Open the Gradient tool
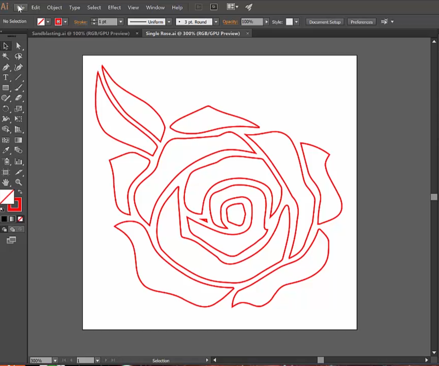 (x=18, y=140)
